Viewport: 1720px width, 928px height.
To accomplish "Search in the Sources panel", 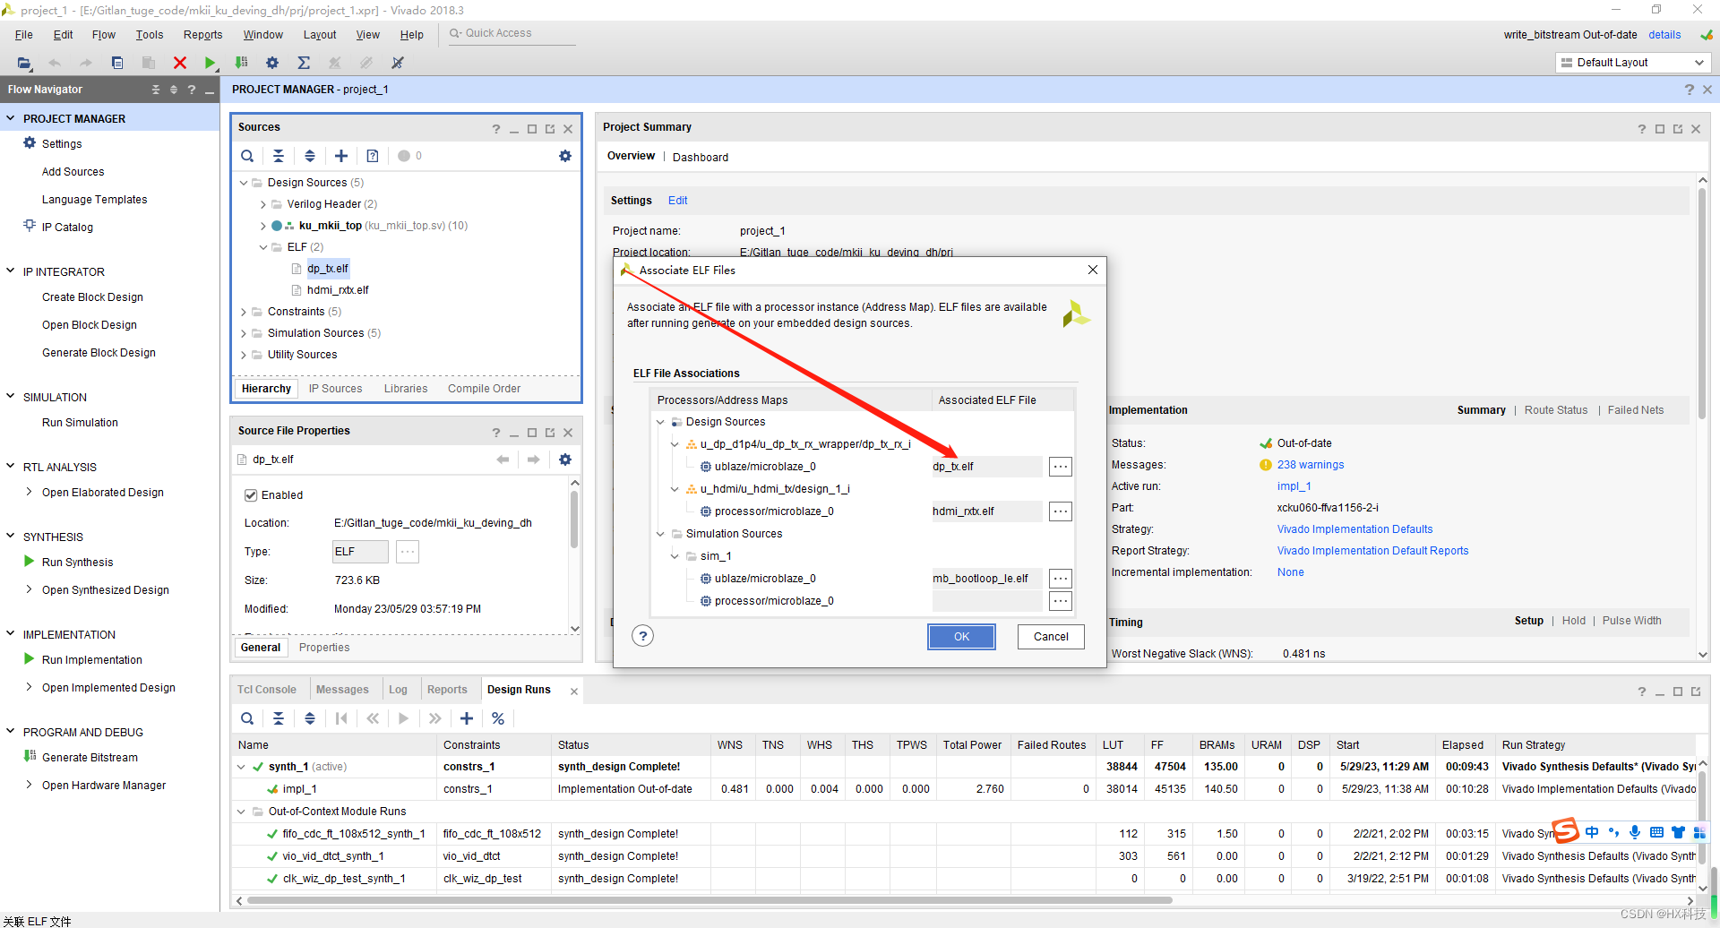I will 247,156.
